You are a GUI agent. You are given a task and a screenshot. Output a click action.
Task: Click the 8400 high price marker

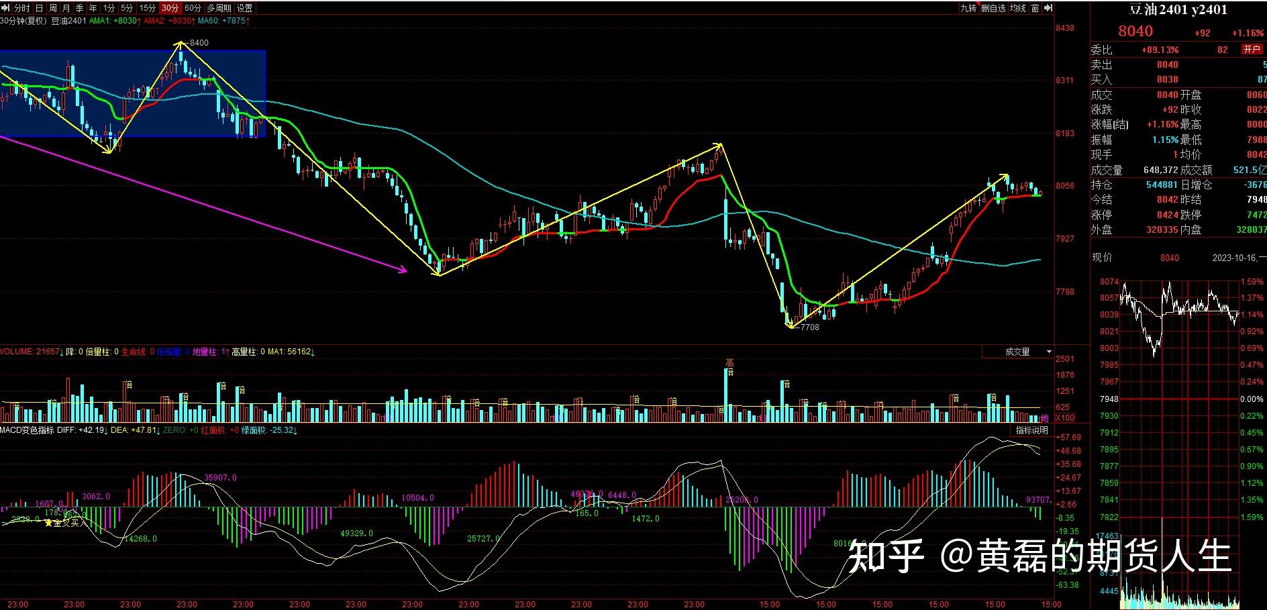click(199, 43)
